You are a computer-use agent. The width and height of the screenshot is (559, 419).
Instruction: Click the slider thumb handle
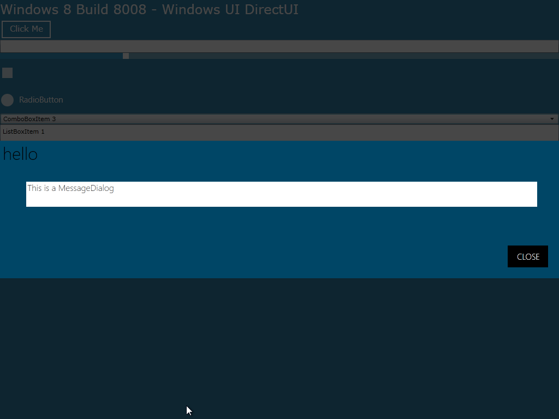click(126, 56)
